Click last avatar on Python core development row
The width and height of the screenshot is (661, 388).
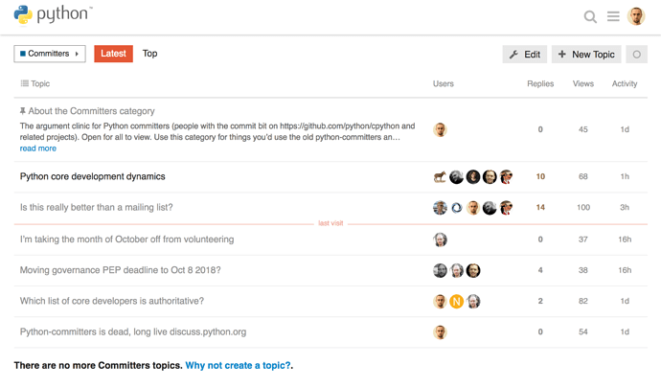click(x=506, y=176)
